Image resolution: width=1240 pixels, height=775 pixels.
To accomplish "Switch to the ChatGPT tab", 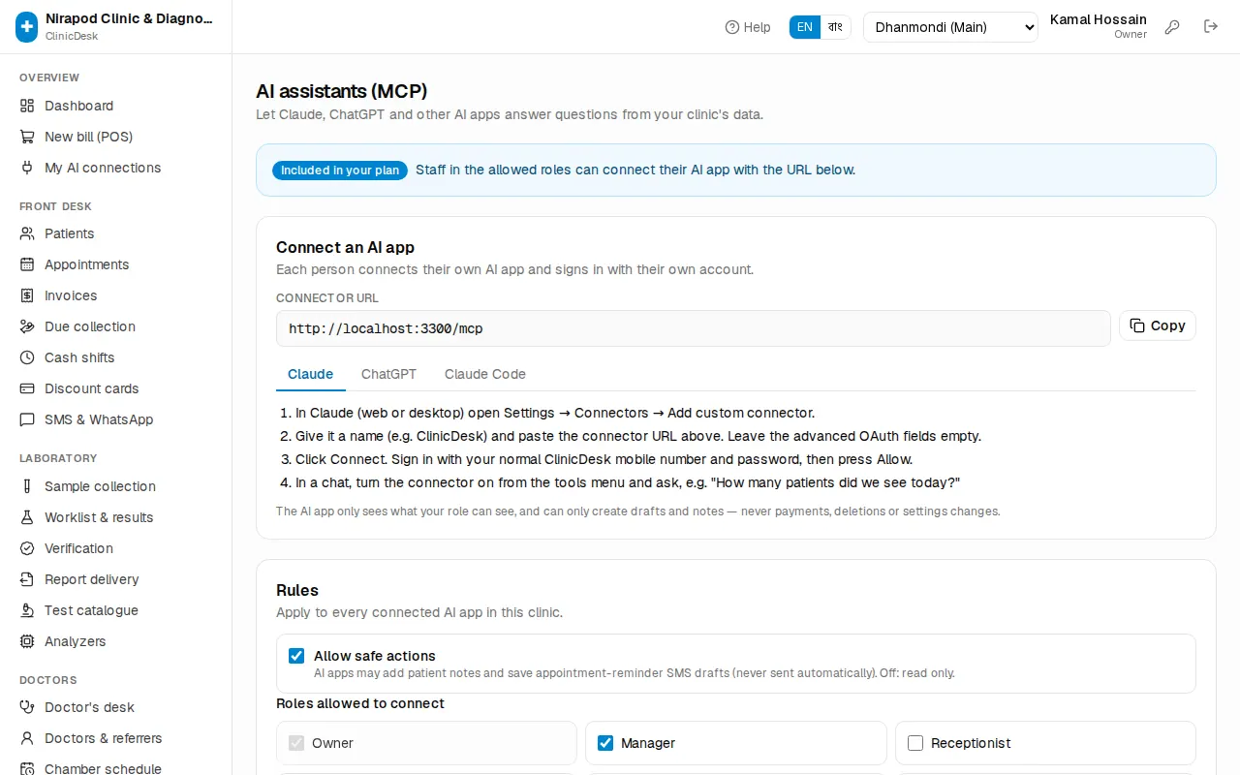I will click(388, 374).
